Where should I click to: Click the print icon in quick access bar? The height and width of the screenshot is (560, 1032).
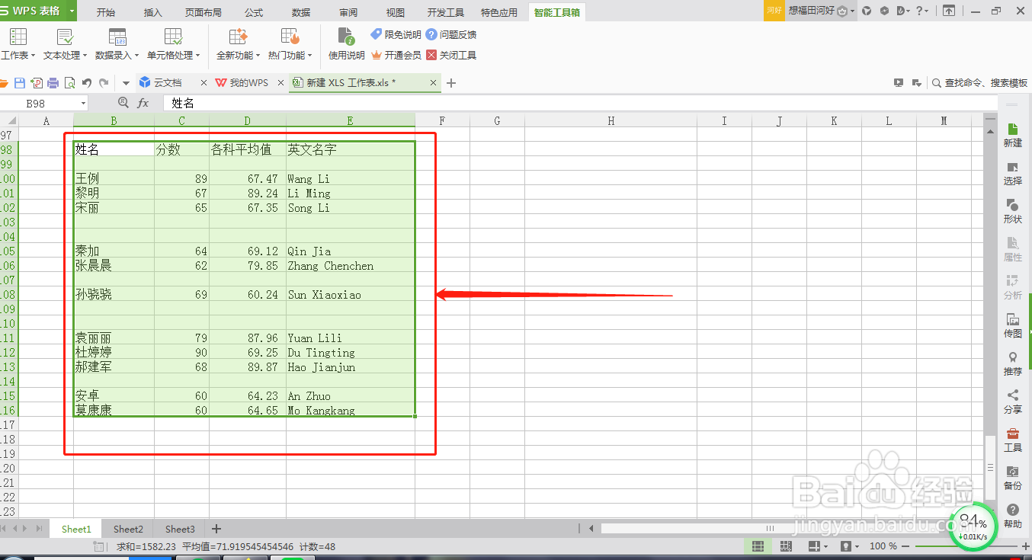click(53, 83)
